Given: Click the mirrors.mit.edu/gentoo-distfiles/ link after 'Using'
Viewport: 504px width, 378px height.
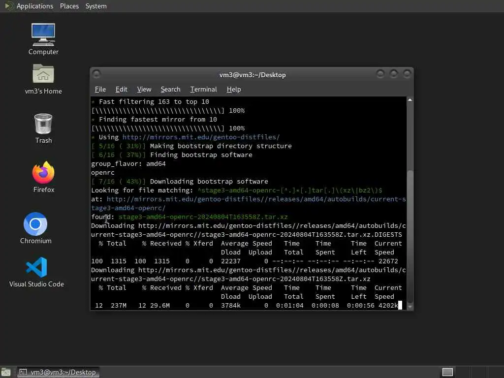Looking at the screenshot, I should coord(201,137).
